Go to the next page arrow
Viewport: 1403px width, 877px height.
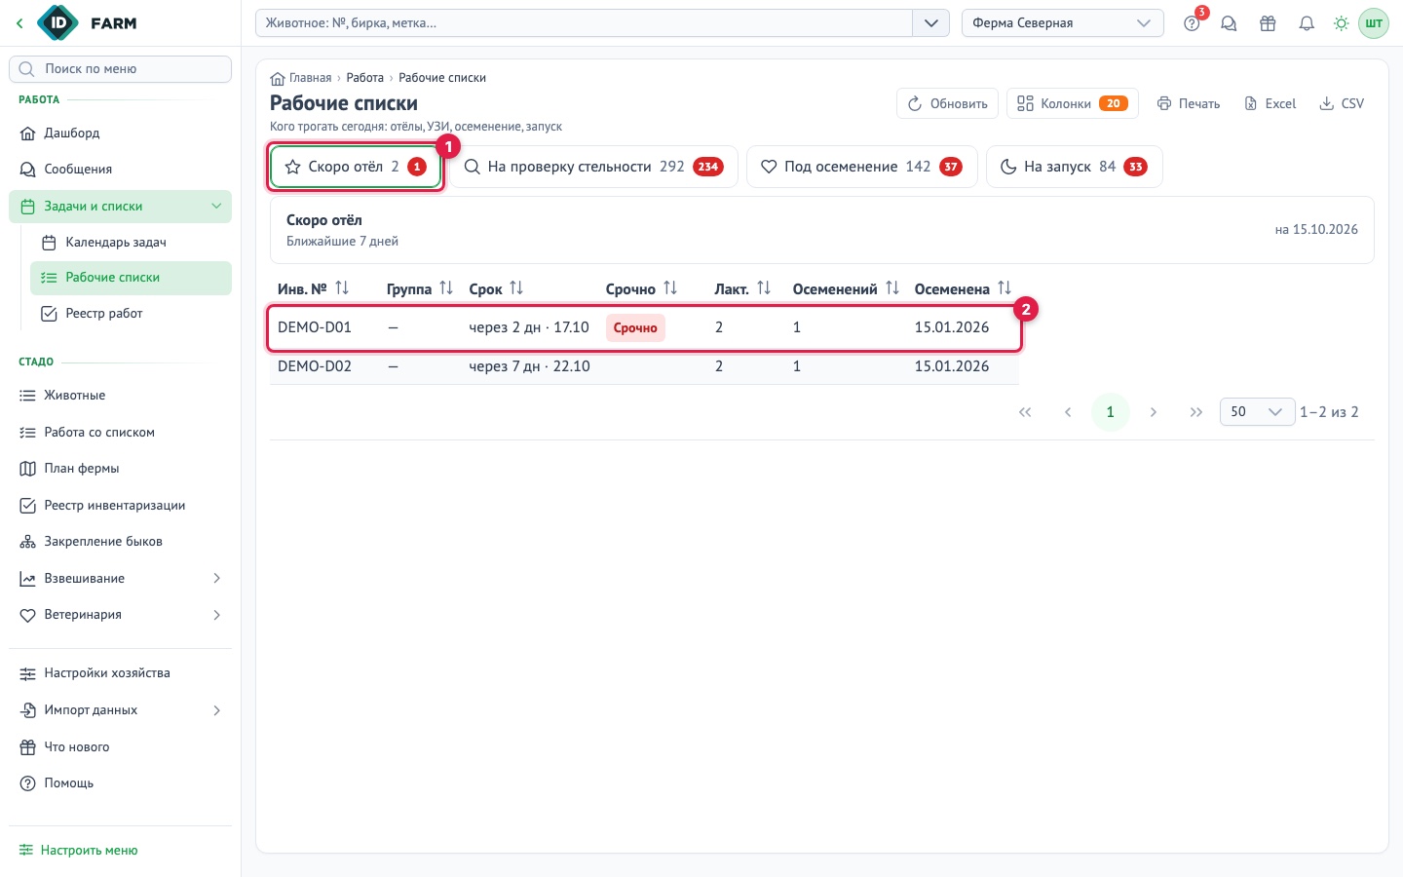1154,412
